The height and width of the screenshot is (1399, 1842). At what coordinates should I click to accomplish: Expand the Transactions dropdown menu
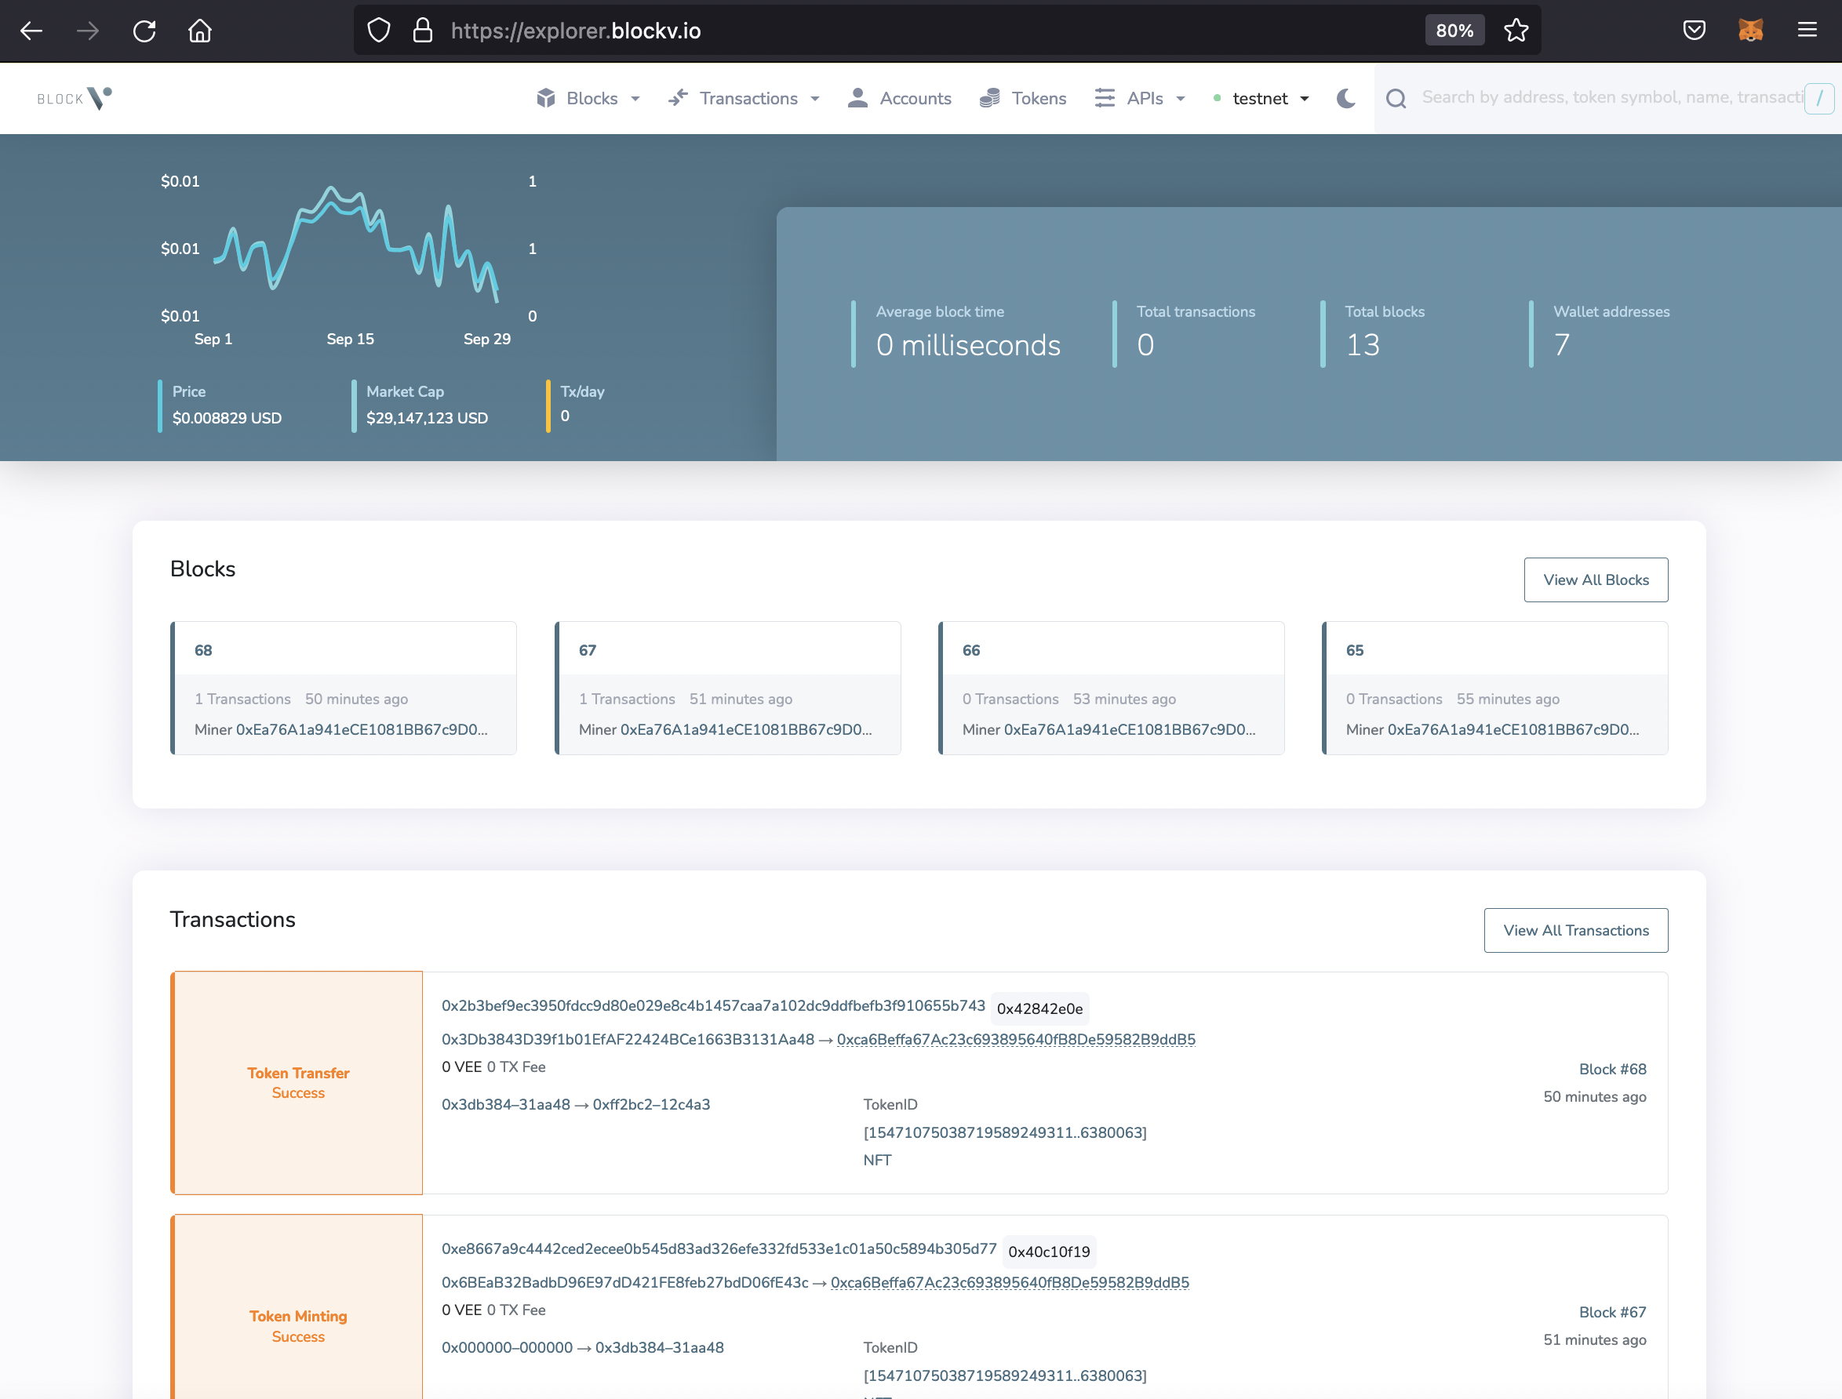pos(814,98)
